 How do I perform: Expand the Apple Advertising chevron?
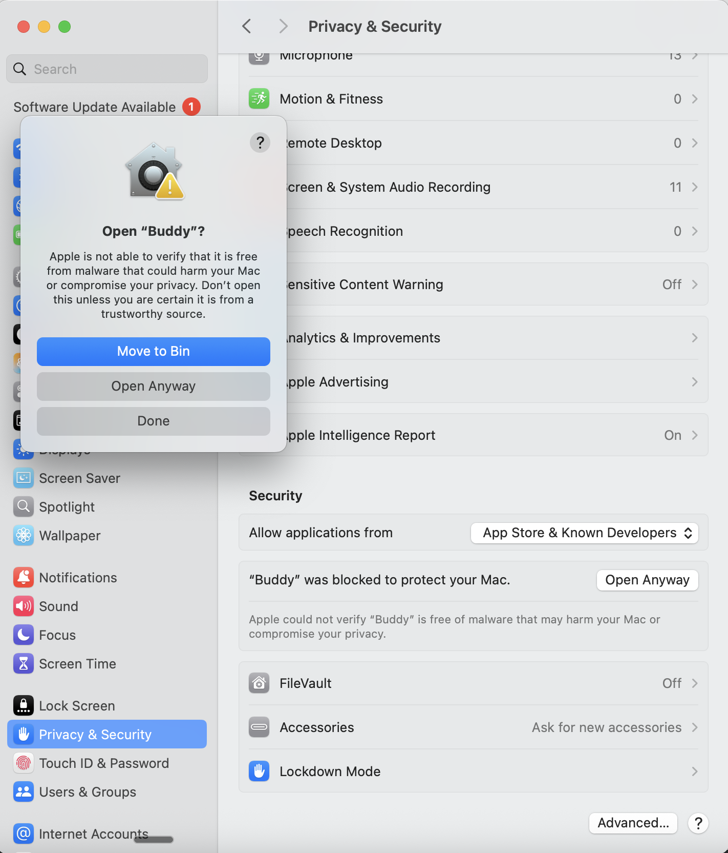pyautogui.click(x=695, y=381)
